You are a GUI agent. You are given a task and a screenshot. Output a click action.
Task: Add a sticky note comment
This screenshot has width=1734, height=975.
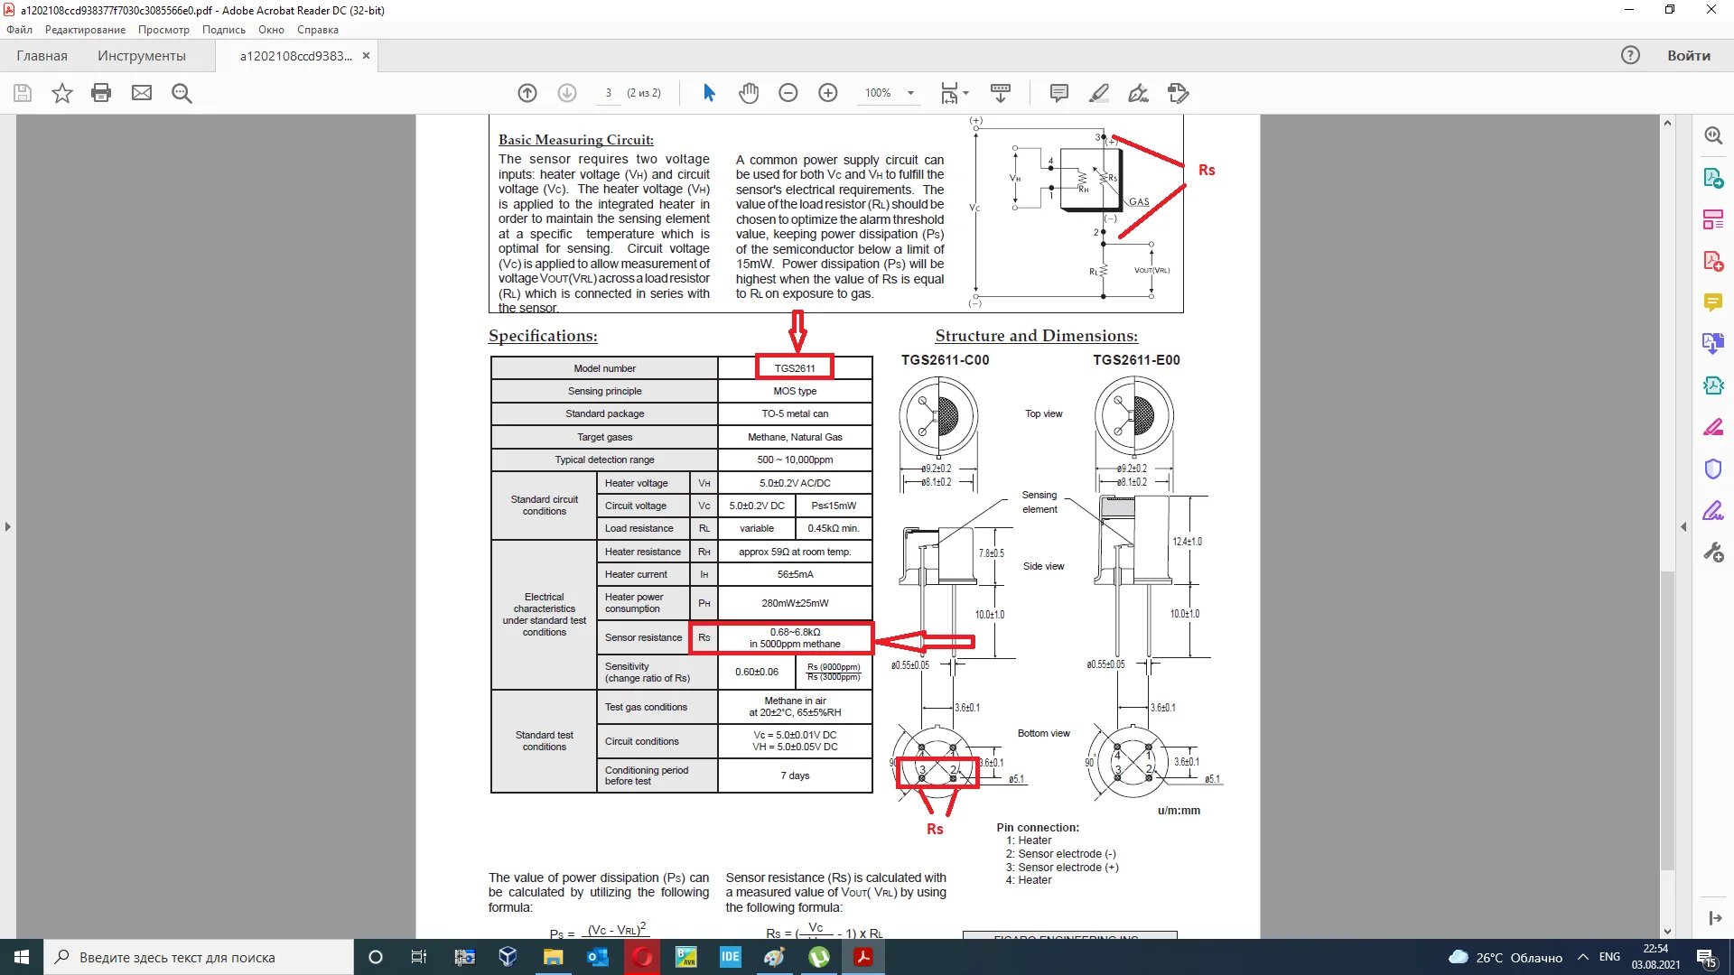point(1059,93)
